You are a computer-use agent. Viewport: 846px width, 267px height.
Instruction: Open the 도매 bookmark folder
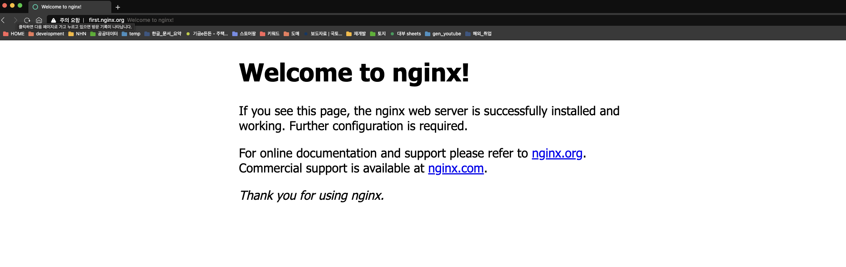[x=292, y=34]
